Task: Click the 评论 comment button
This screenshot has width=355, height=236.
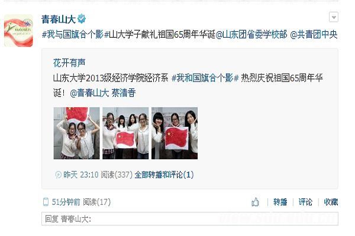Action: pos(305,202)
